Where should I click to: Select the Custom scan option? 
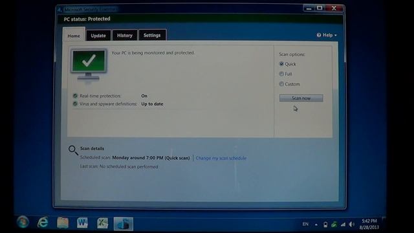click(281, 84)
